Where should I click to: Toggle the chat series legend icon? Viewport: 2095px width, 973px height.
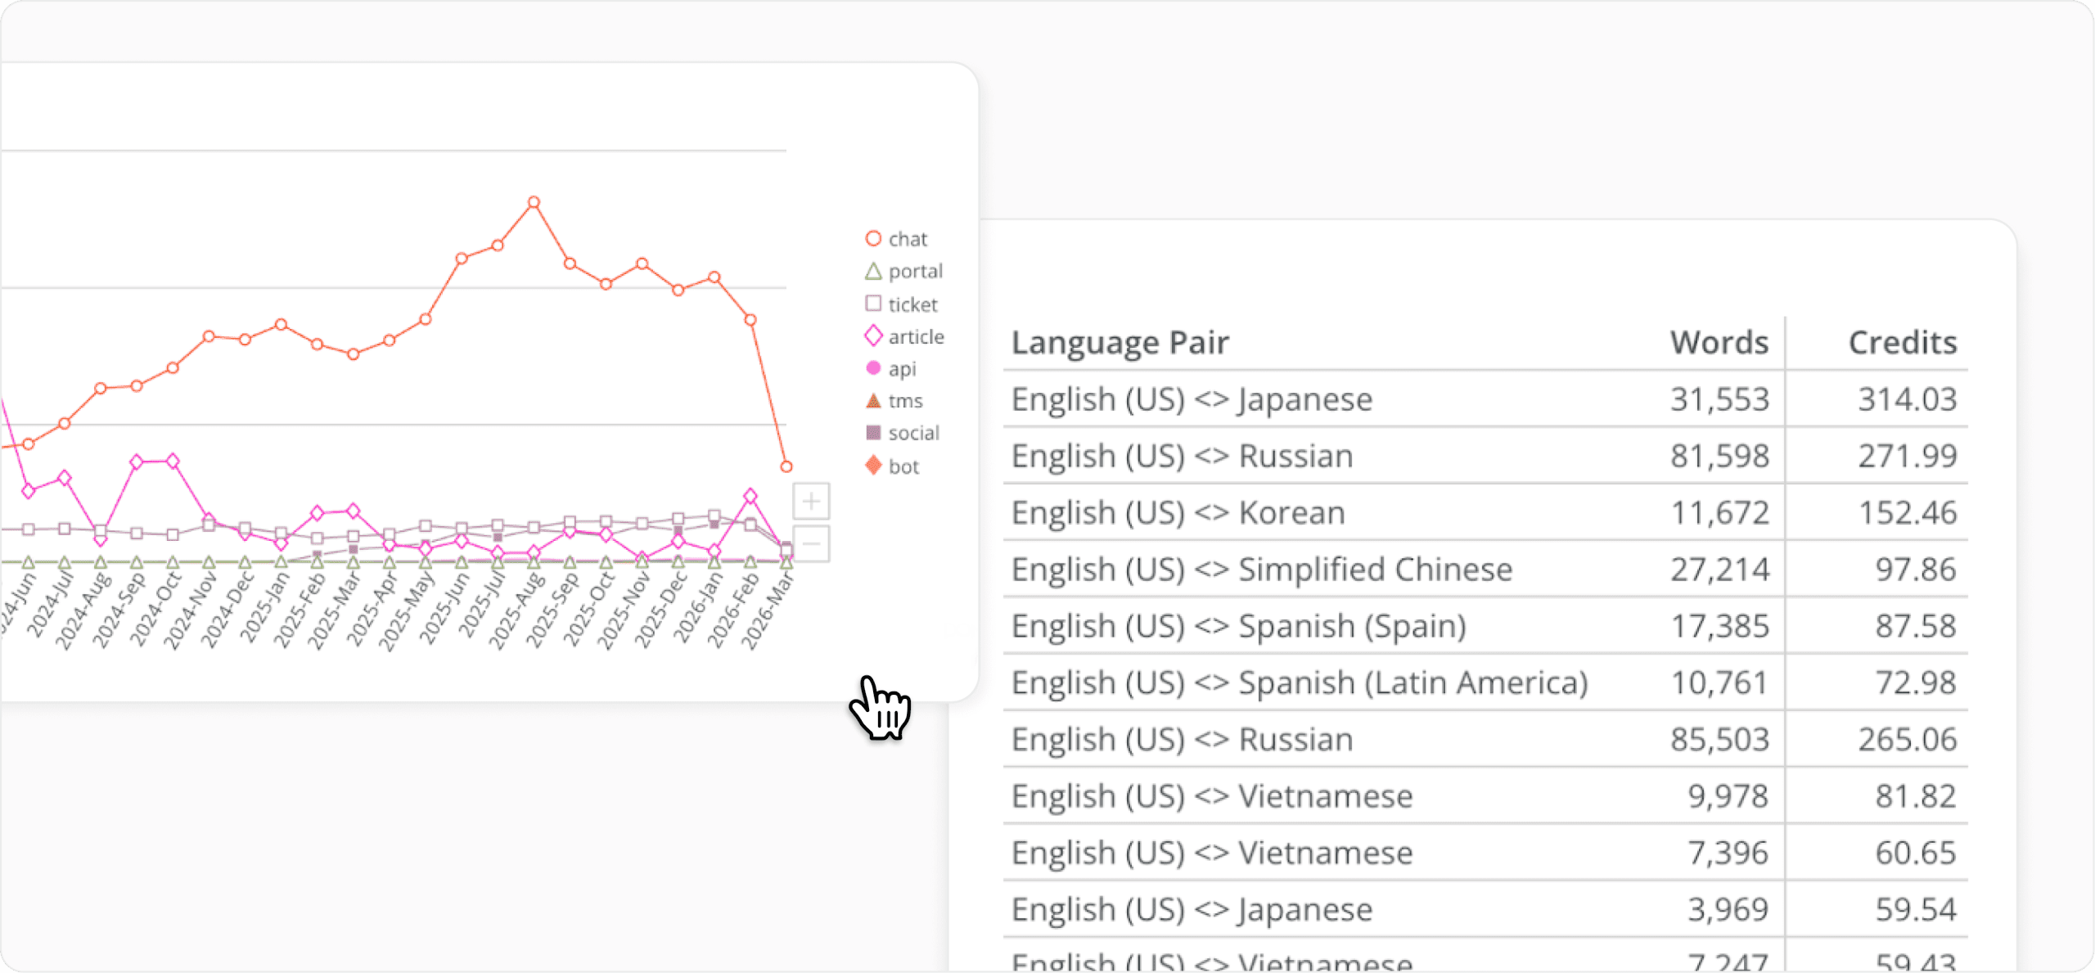pyautogui.click(x=873, y=239)
